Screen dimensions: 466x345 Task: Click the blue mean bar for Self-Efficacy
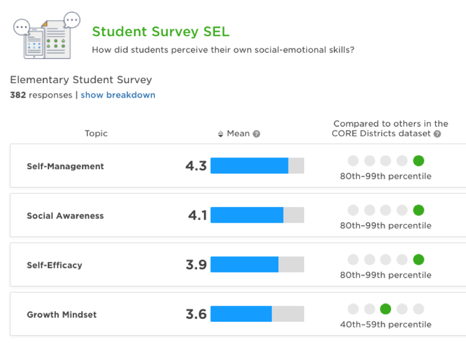[x=245, y=264]
